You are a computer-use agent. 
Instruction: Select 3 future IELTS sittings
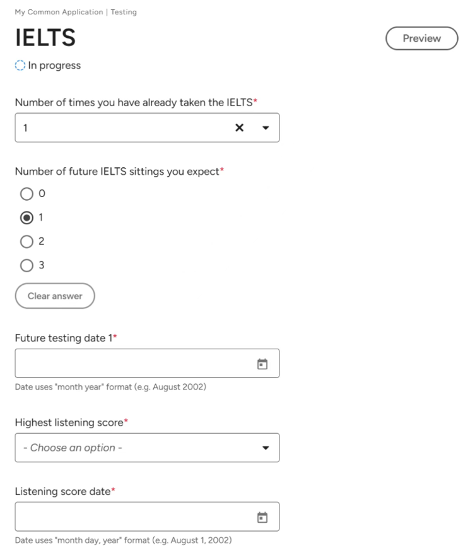pos(26,265)
